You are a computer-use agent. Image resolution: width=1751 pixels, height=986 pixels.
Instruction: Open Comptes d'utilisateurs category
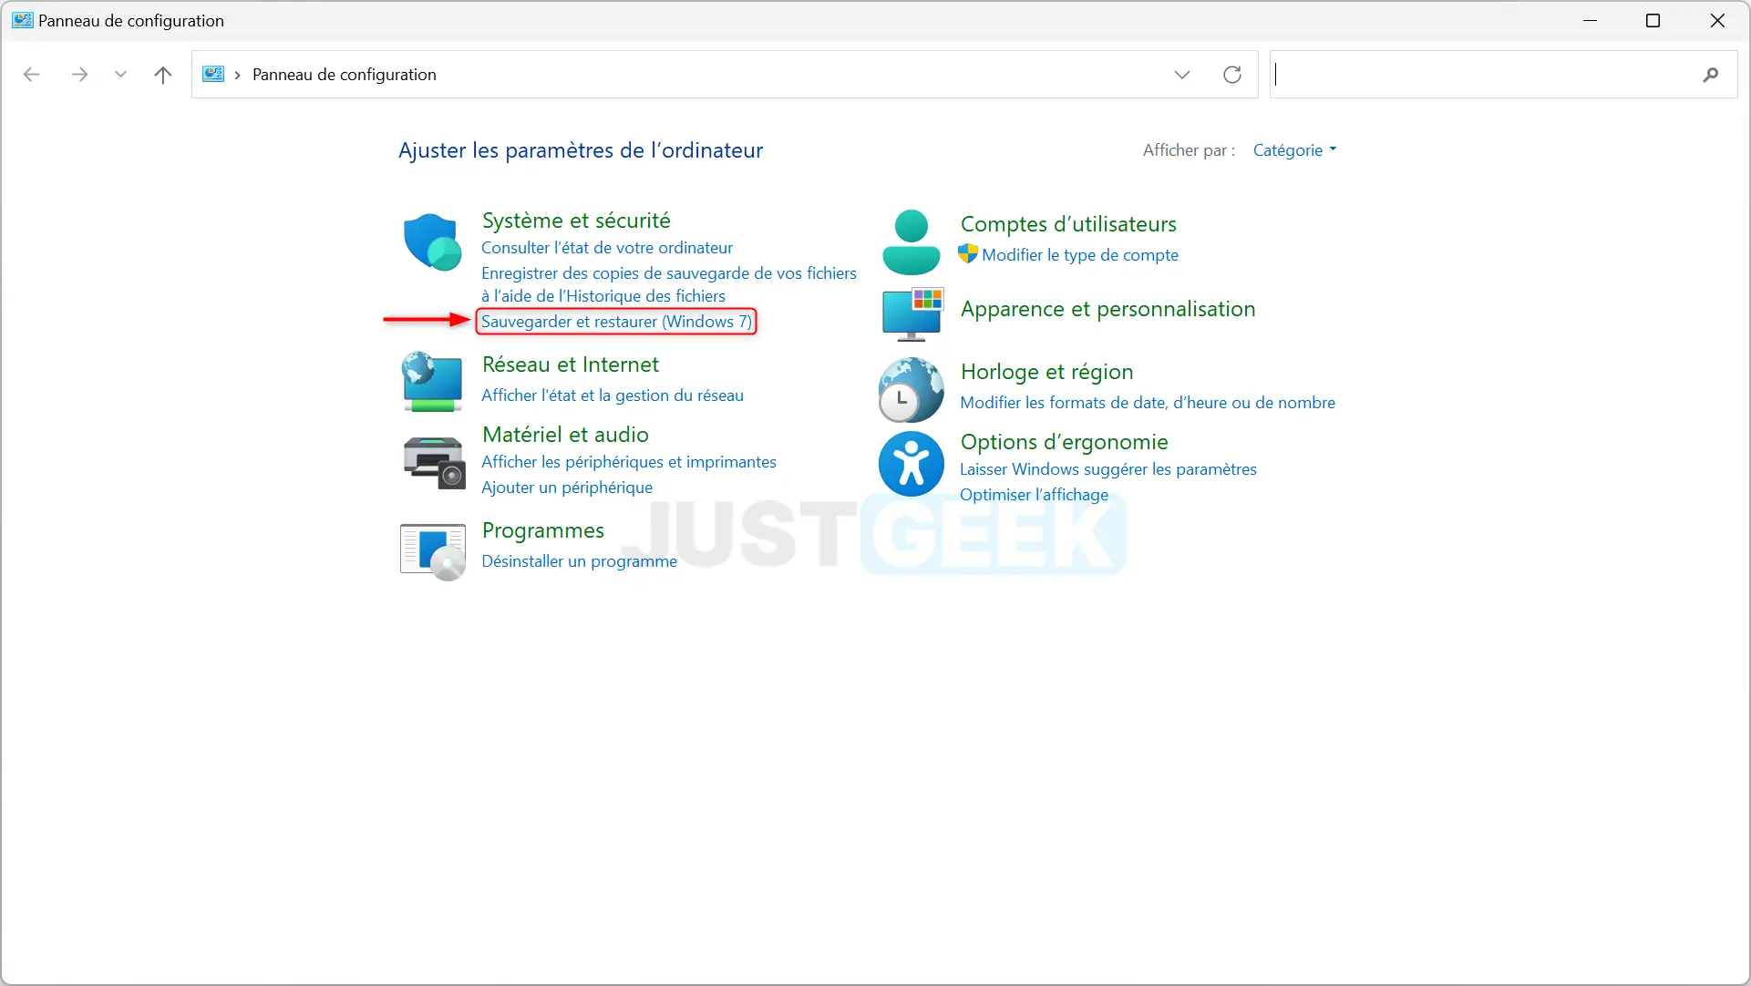(1068, 224)
